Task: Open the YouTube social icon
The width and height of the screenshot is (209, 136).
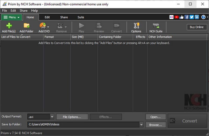Action: tap(177, 17)
